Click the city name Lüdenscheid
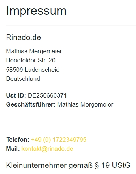Viewport: 136px width, 174px height. point(42,70)
